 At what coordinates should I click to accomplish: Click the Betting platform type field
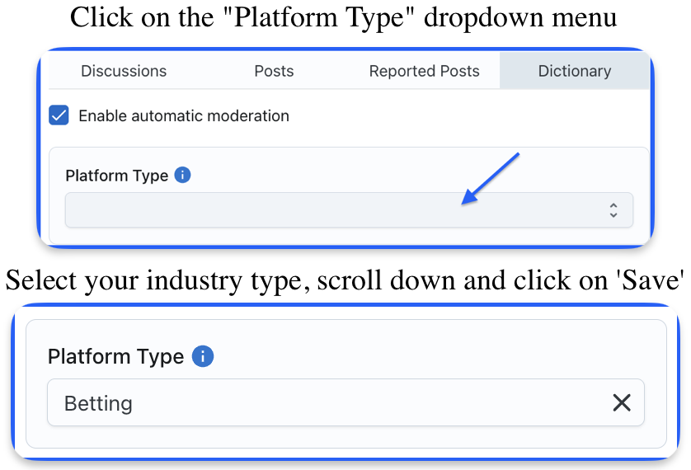[346, 402]
